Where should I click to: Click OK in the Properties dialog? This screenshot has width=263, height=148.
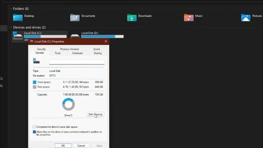tap(63, 146)
